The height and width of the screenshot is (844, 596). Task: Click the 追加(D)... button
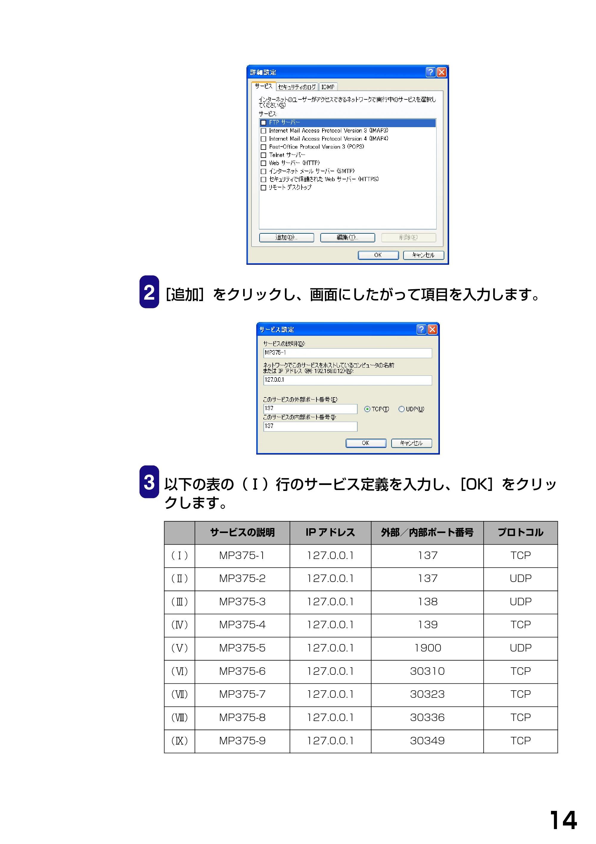coord(286,238)
